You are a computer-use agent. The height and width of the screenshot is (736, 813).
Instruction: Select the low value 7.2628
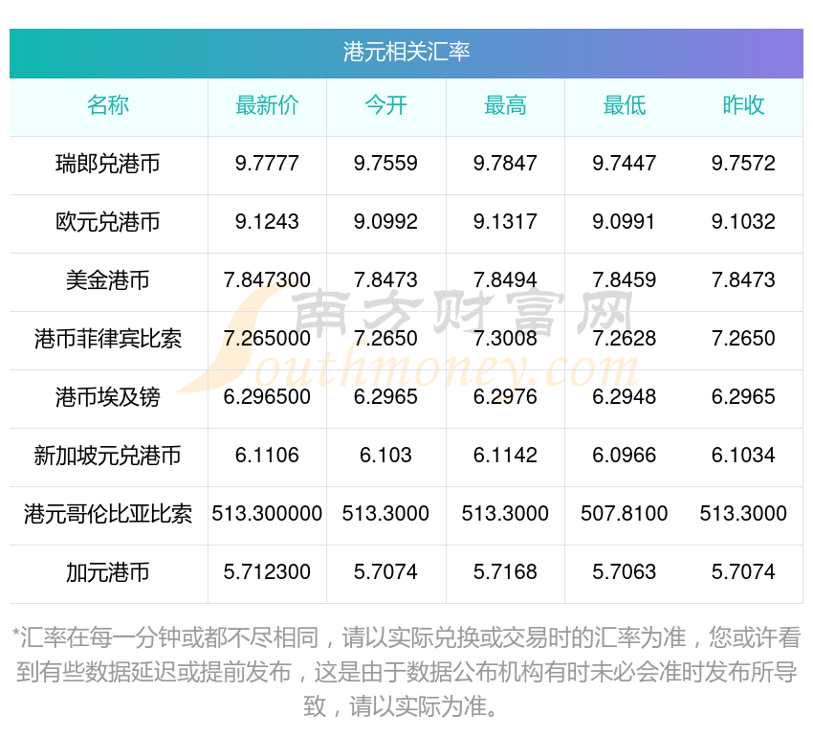pos(625,339)
